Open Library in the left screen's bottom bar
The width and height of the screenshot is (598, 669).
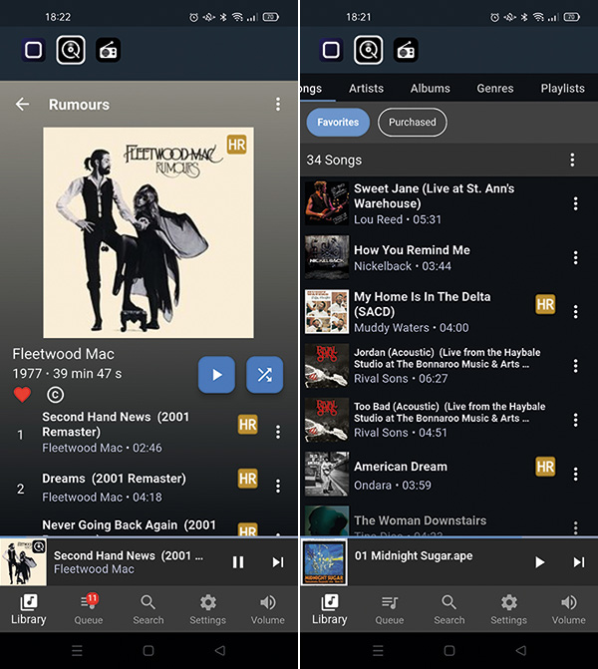[29, 609]
